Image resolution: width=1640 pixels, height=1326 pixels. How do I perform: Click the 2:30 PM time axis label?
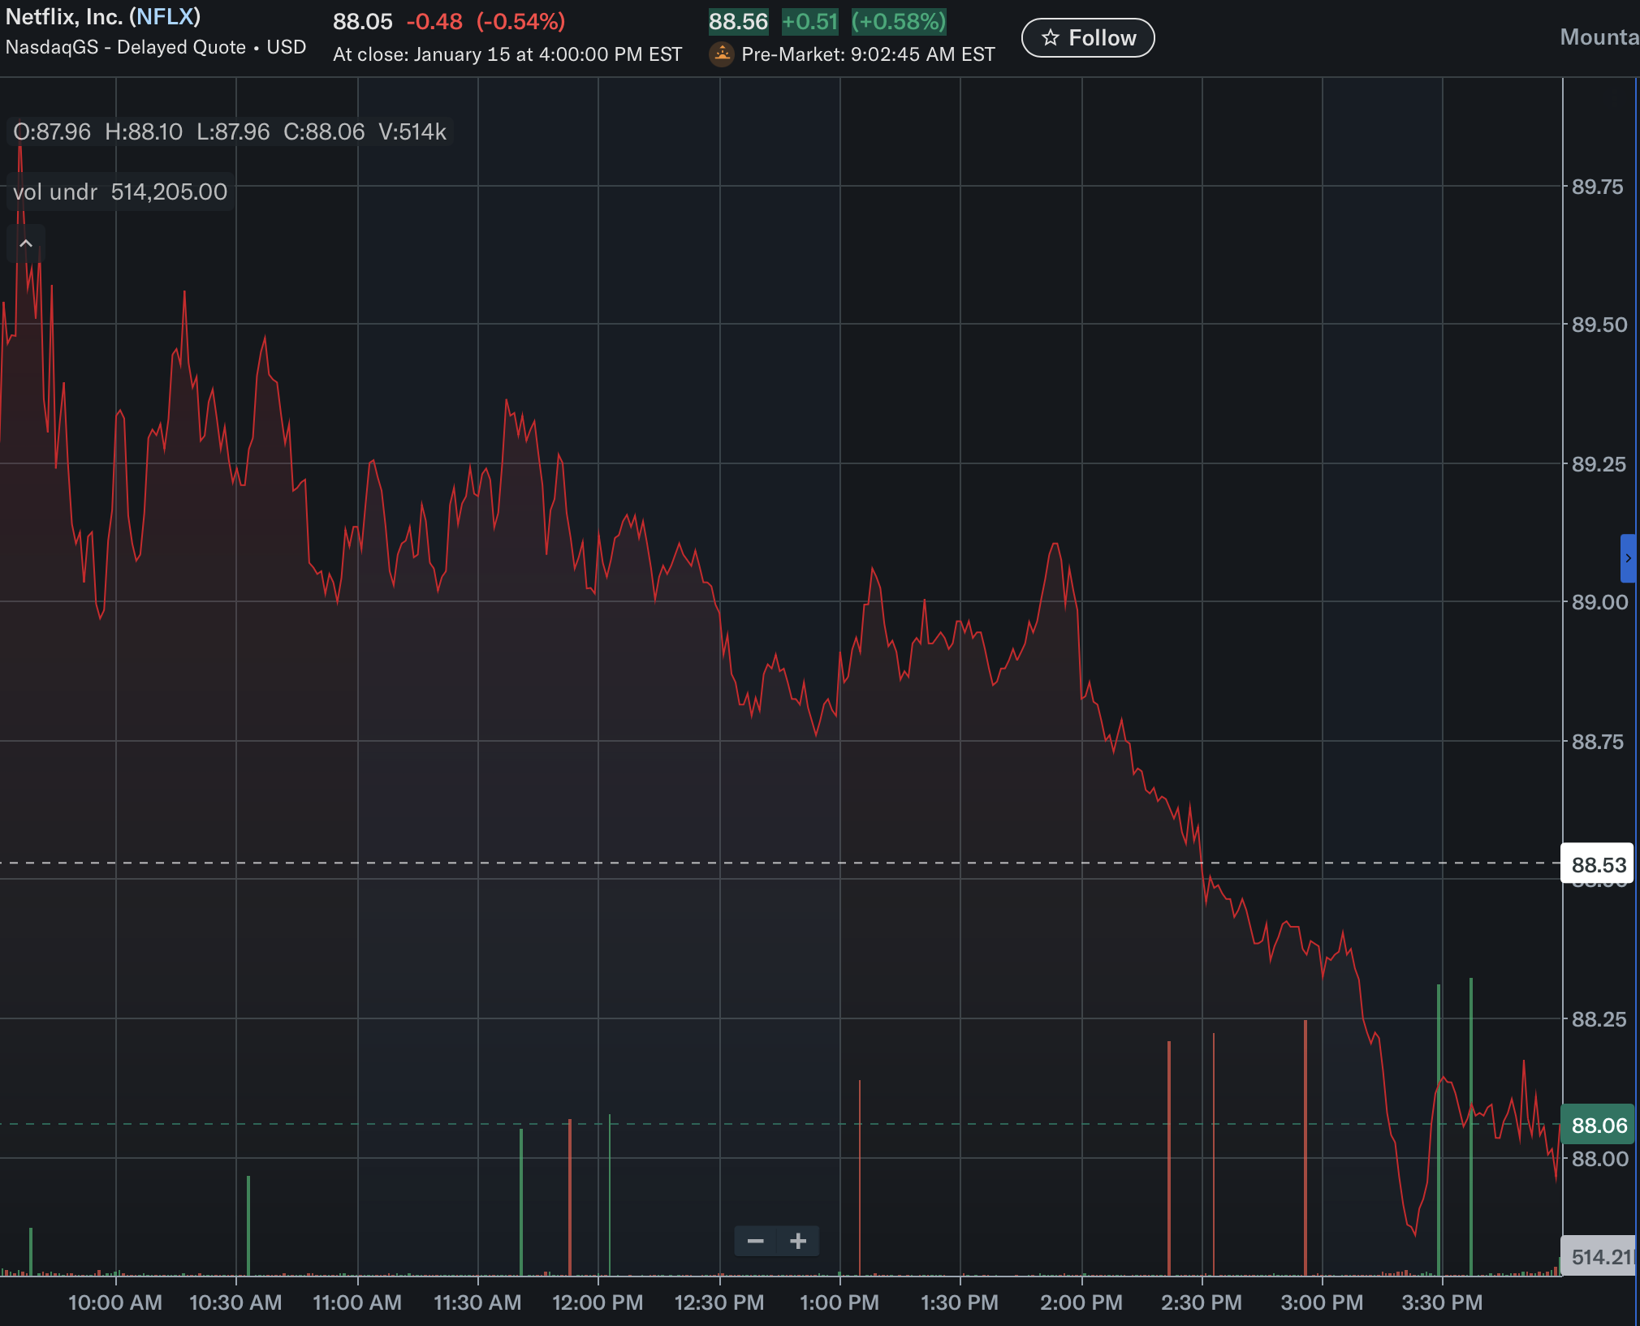point(1201,1302)
